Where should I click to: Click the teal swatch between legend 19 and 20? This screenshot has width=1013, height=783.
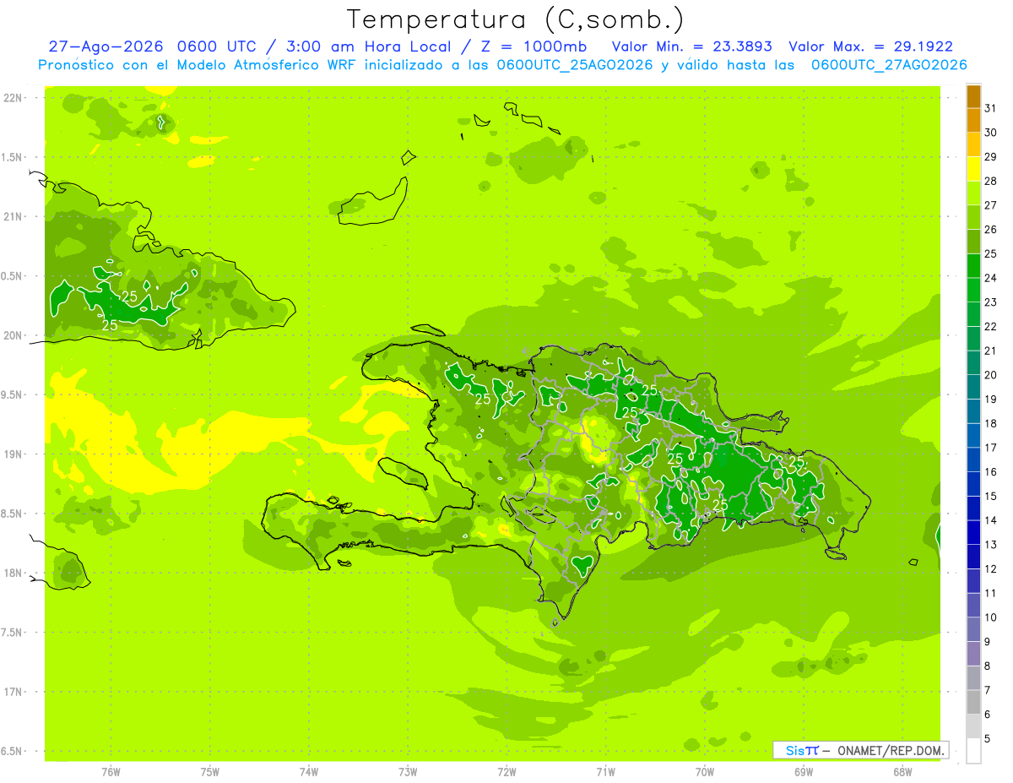pos(973,387)
